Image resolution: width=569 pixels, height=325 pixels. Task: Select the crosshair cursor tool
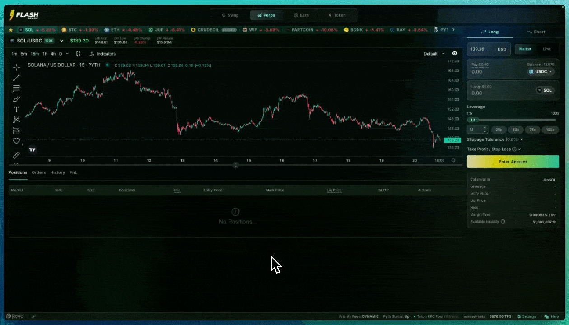click(x=16, y=67)
